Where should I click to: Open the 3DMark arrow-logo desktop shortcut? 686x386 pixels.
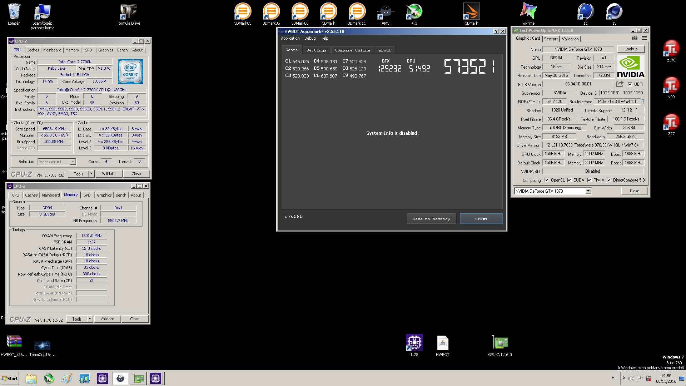tap(471, 14)
